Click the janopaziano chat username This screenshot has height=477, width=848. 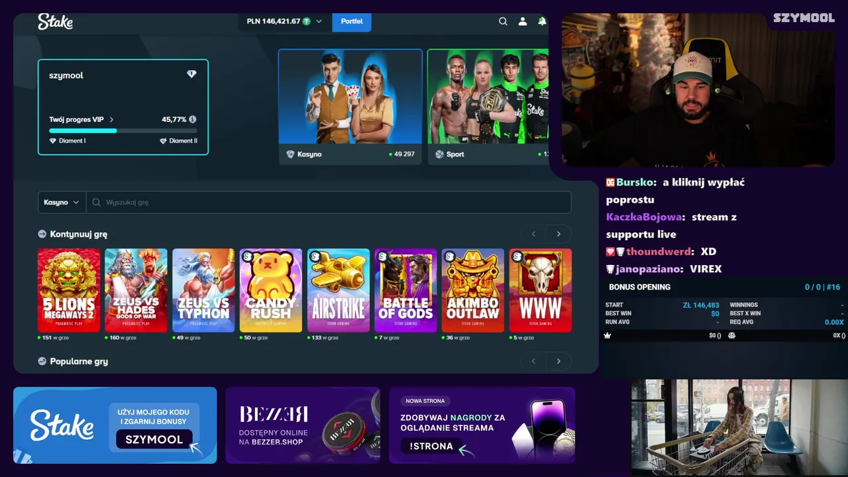[649, 269]
